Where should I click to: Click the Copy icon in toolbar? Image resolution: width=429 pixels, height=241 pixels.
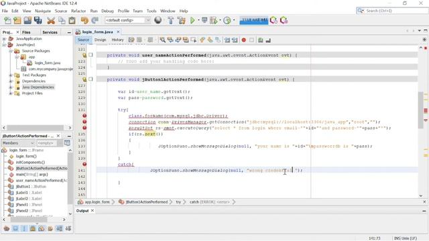point(62,21)
